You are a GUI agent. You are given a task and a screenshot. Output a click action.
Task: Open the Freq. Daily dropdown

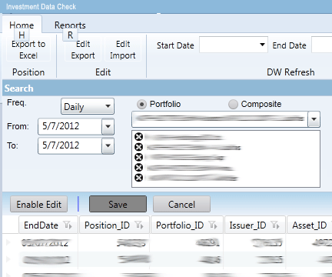[x=88, y=106]
